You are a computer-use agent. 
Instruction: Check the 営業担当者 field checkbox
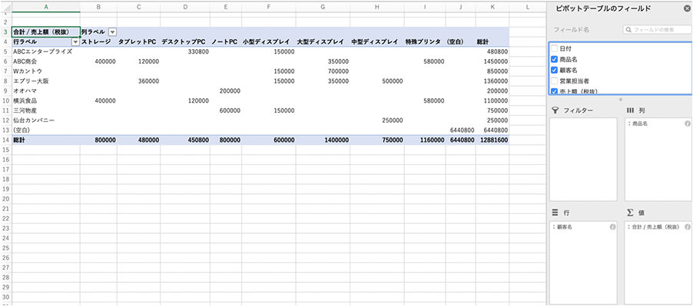tap(554, 81)
